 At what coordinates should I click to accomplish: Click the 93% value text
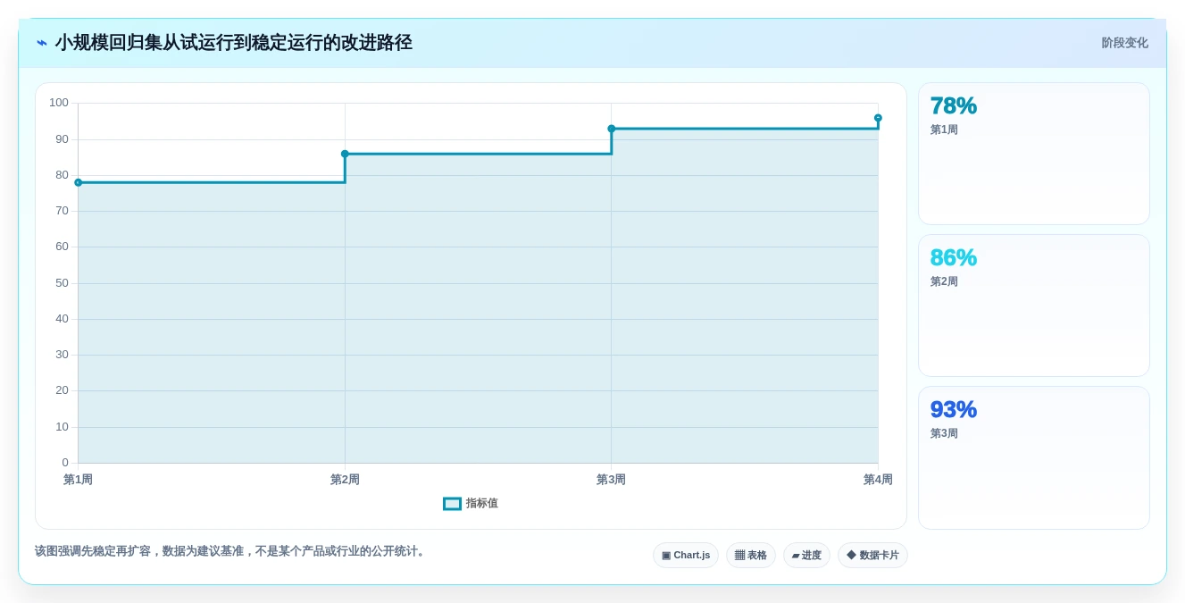954,409
